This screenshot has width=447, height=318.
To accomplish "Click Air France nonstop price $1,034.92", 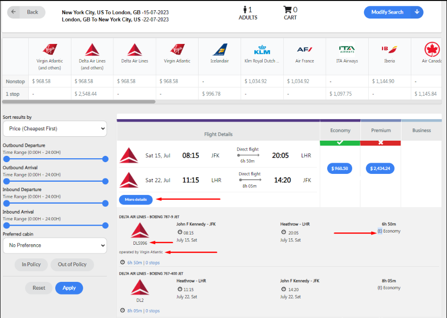I will coord(298,81).
